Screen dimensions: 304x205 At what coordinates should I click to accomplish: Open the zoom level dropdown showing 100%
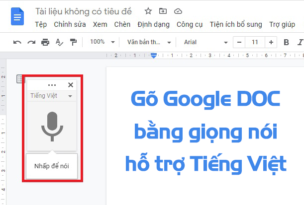click(102, 42)
